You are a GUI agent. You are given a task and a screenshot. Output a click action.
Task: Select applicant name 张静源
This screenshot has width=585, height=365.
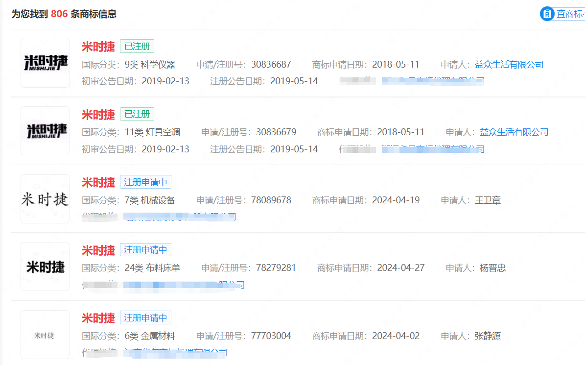(488, 336)
